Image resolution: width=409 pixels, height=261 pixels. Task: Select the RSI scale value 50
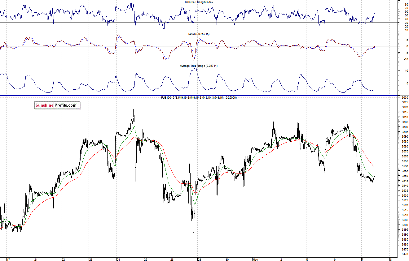click(x=407, y=15)
